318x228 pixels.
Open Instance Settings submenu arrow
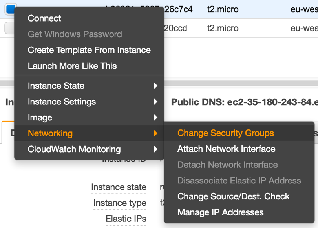pos(156,102)
